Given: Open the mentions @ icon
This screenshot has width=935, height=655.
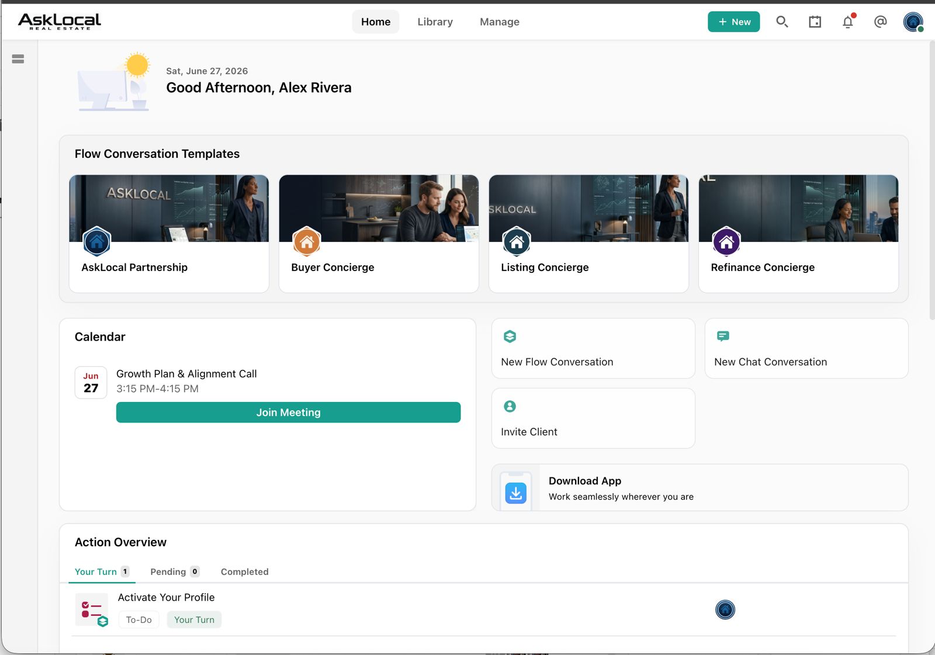Looking at the screenshot, I should pyautogui.click(x=880, y=22).
